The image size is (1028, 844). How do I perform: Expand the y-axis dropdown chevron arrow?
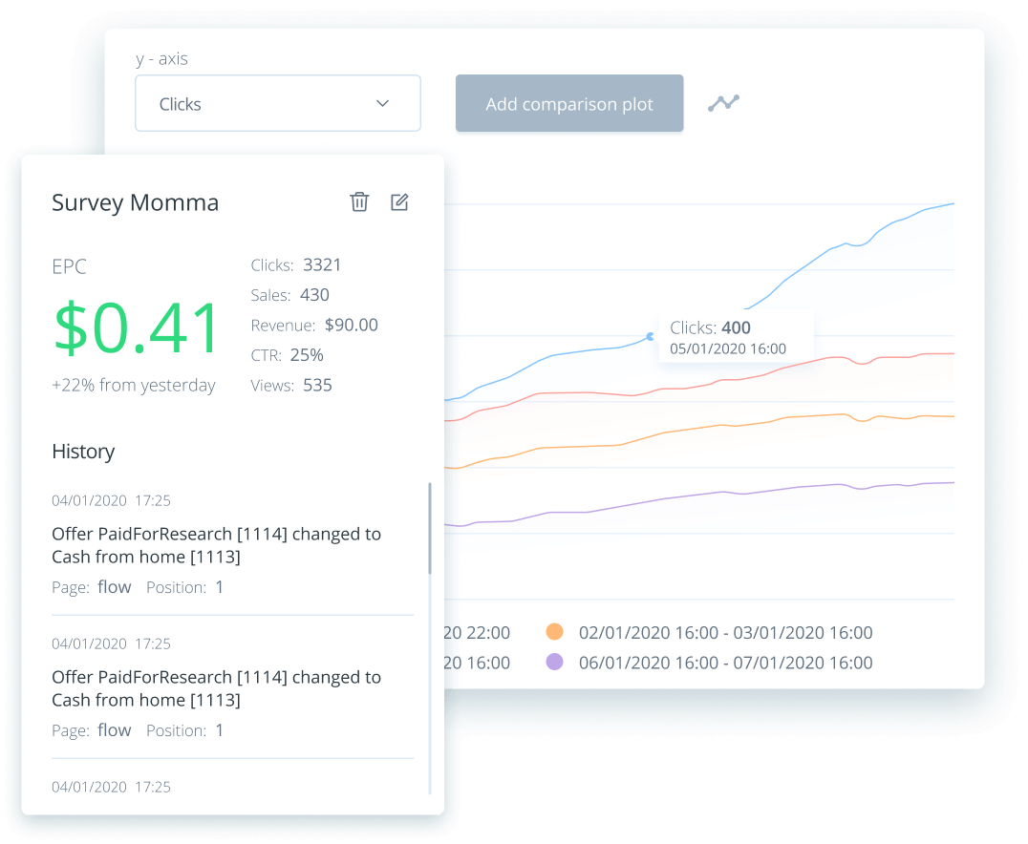383,103
